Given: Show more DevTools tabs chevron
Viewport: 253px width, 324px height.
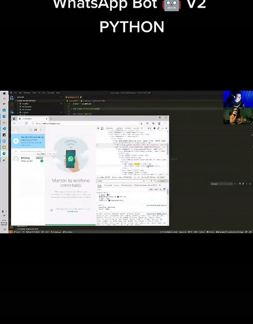Looking at the screenshot, I should (142, 129).
